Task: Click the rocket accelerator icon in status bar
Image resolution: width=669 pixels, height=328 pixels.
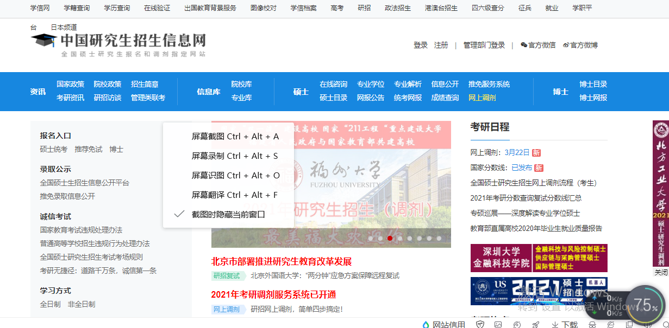Action: point(535,324)
